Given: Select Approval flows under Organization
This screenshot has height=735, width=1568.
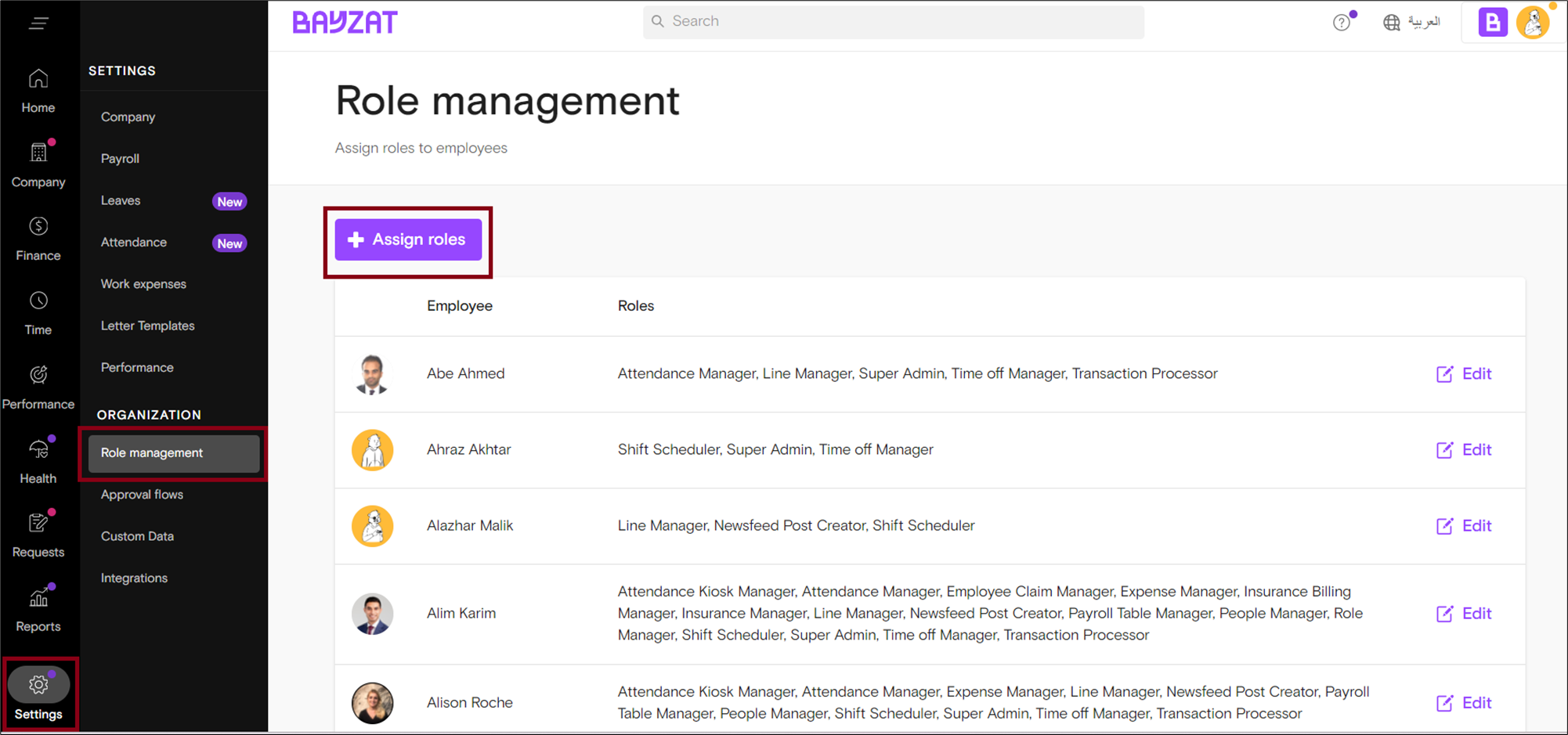Looking at the screenshot, I should coord(142,494).
